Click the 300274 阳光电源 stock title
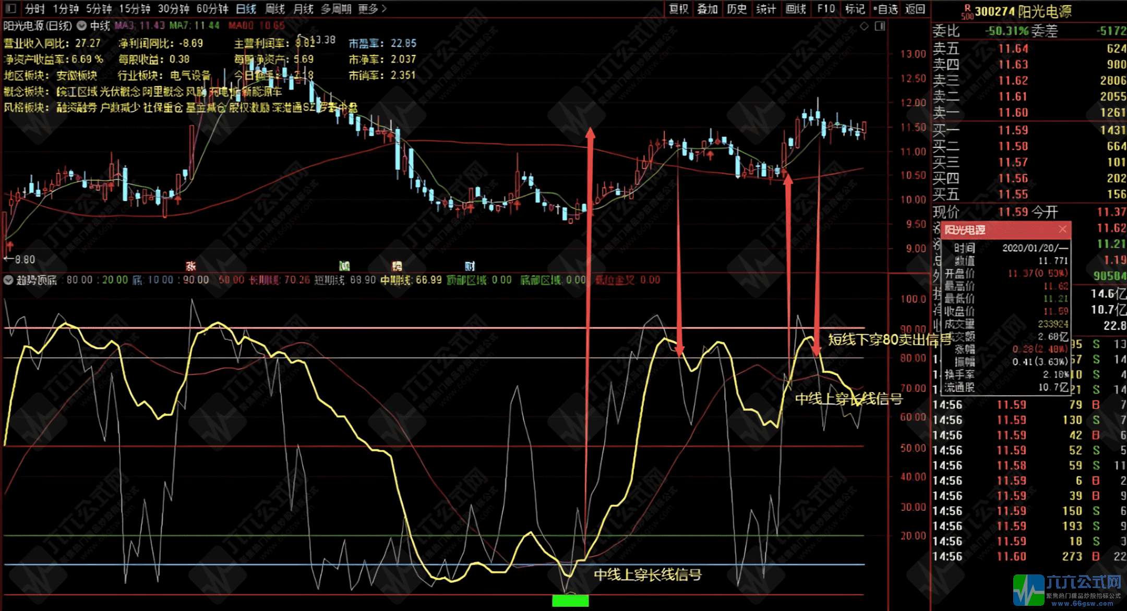The width and height of the screenshot is (1127, 611). tap(1023, 11)
